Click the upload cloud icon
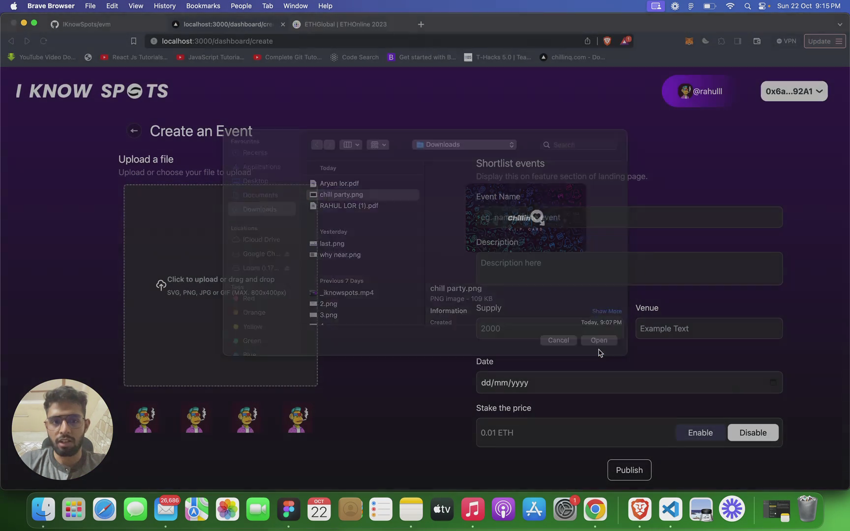This screenshot has height=531, width=850. (x=161, y=285)
